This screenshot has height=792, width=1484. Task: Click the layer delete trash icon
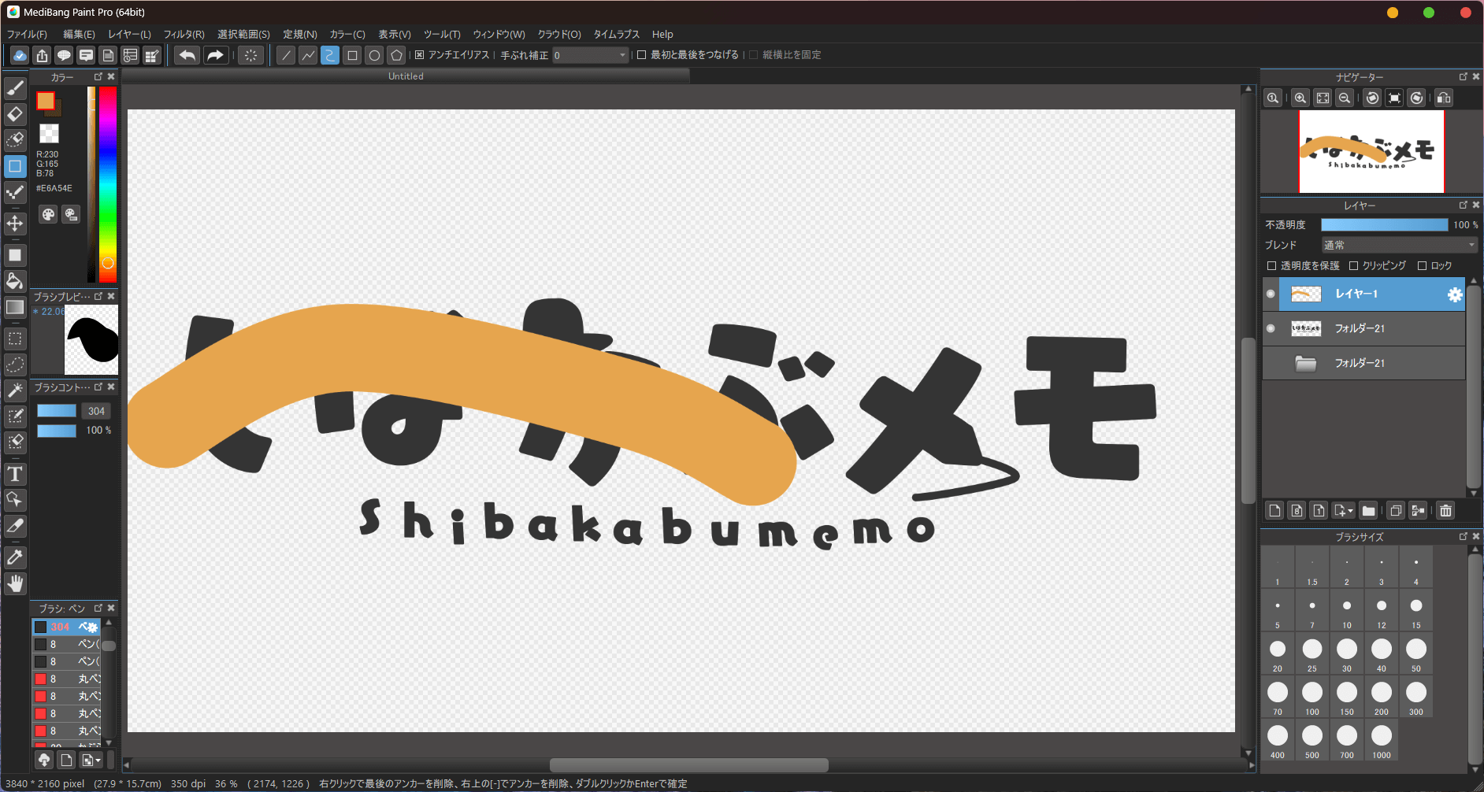coord(1446,510)
